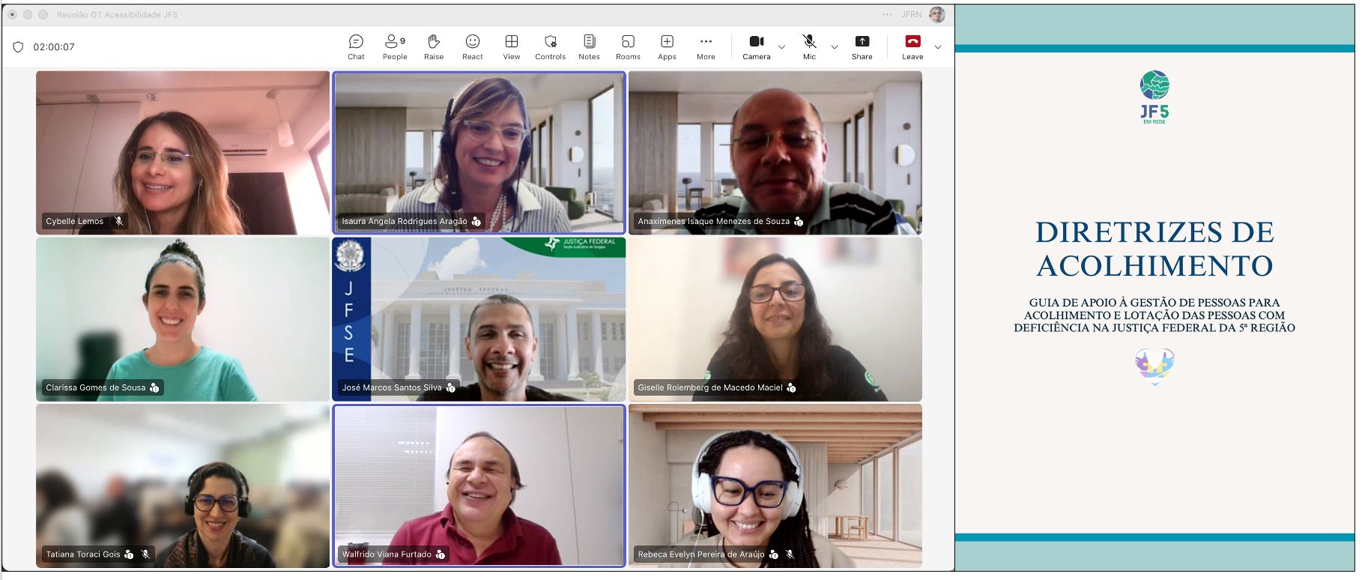Expand the Leave options arrow
Viewport: 1362px width, 580px height.
coord(938,47)
